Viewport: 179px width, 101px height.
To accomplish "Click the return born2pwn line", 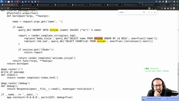I will (18, 64).
